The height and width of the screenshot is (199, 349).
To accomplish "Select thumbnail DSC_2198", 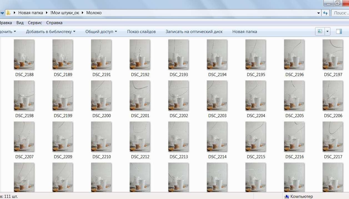I will [24, 95].
